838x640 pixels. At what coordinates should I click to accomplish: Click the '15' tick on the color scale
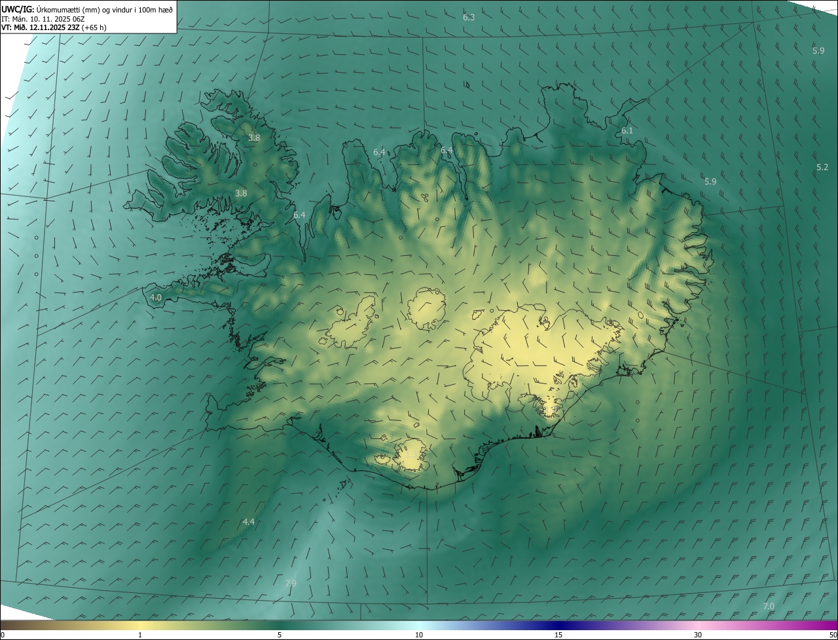click(x=558, y=635)
